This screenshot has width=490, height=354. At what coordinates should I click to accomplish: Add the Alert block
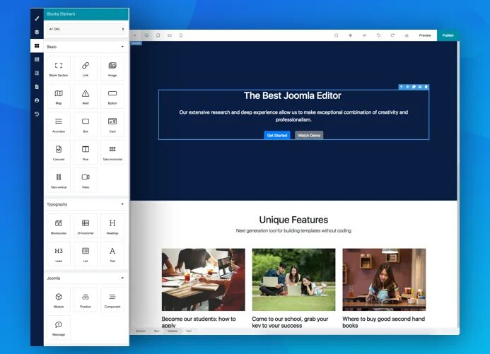(86, 96)
